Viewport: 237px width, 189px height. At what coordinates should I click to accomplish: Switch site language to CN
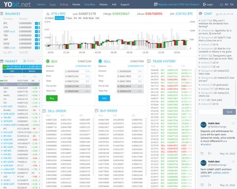[232, 5]
